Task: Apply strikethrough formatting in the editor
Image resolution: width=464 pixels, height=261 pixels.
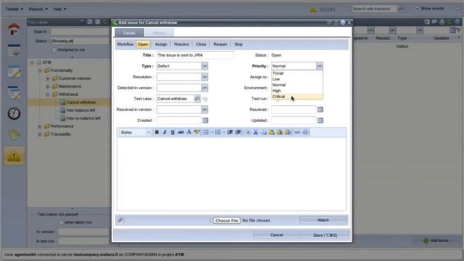Action: click(x=181, y=132)
